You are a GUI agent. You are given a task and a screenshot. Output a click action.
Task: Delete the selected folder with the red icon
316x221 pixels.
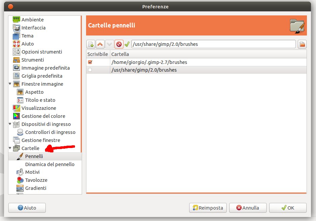[119, 44]
